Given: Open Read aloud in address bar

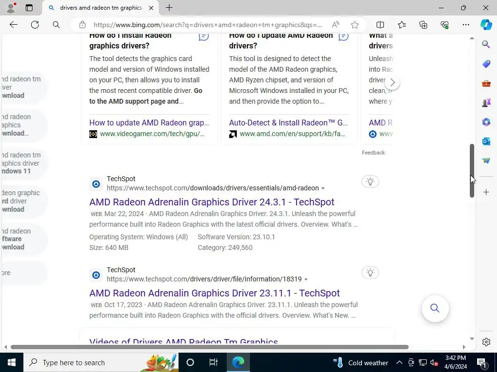Looking at the screenshot, I should [x=335, y=25].
